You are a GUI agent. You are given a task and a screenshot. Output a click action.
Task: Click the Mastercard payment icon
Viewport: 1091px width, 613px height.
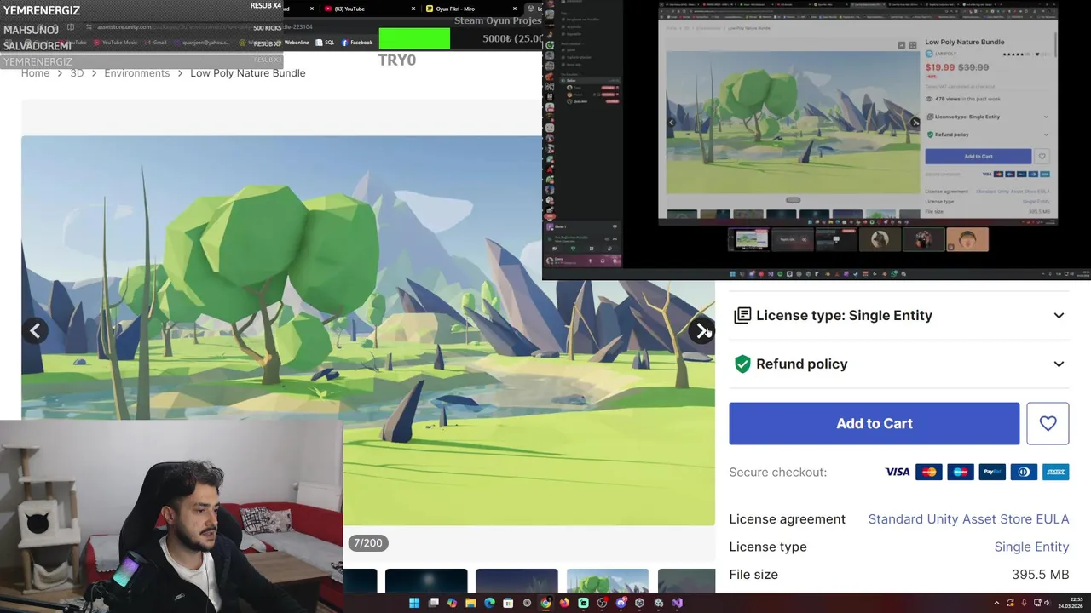coord(929,472)
